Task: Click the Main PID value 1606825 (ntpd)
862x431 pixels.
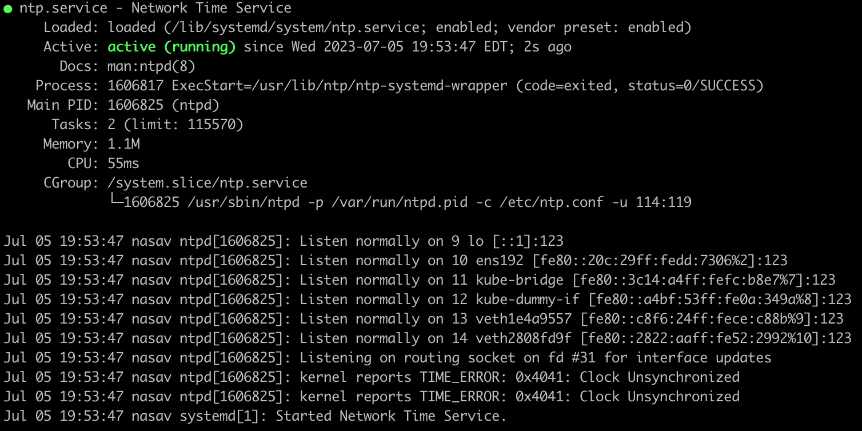Action: point(163,105)
